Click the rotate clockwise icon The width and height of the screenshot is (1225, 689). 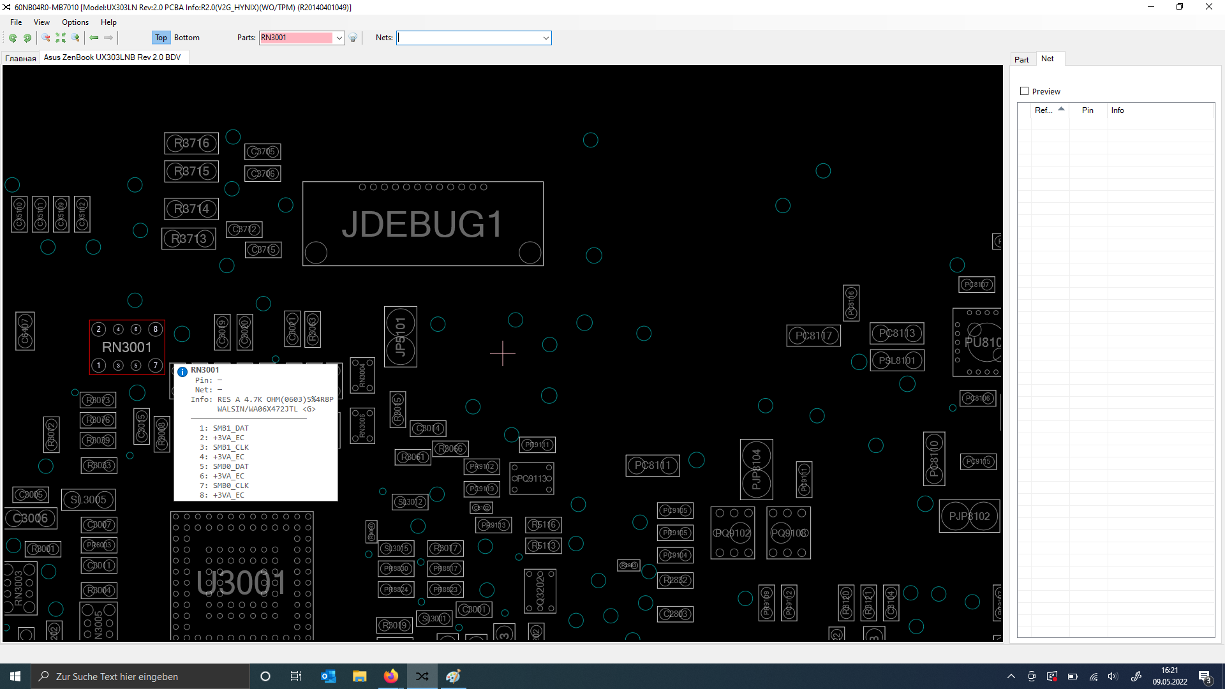pos(27,38)
